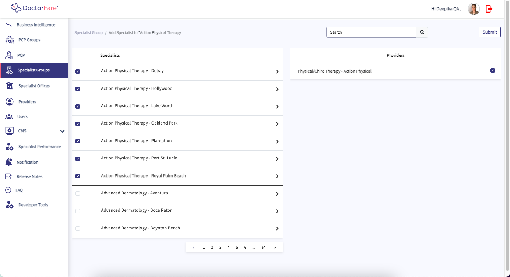Viewport: 510px width, 277px height.
Task: Expand Advanced Dermatology - Aventura arrow
Action: tap(277, 194)
